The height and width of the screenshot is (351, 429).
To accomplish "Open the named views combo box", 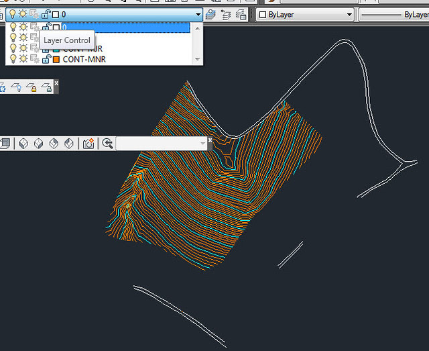I will (162, 144).
